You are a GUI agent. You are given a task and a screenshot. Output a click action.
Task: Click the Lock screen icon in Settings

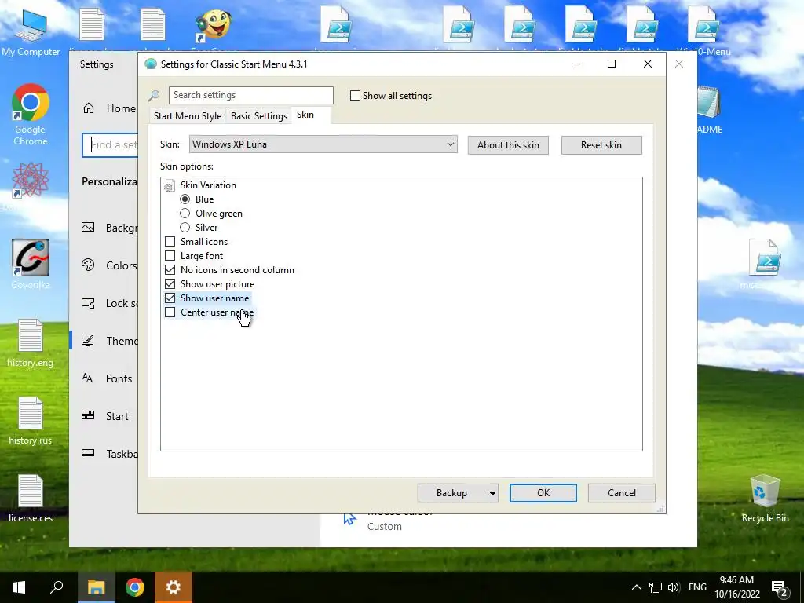click(88, 303)
